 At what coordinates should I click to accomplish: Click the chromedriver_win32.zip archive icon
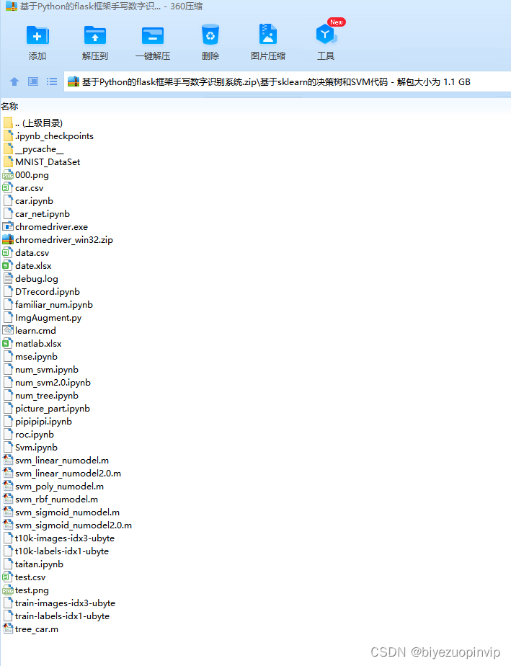pos(8,239)
